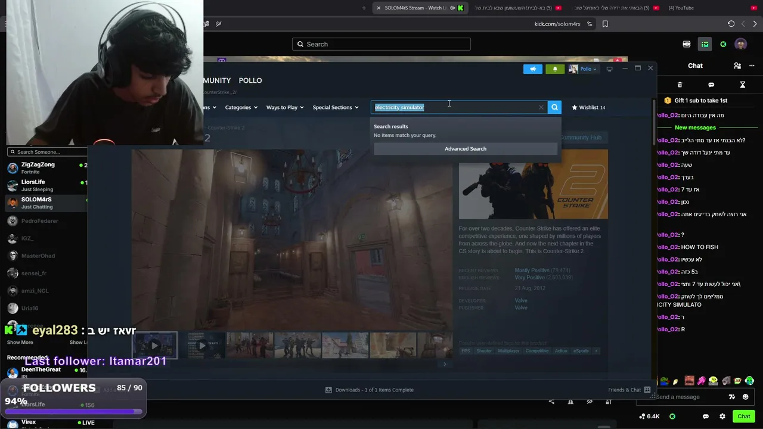Open site settings icon beside kick.com URL

tap(590, 24)
